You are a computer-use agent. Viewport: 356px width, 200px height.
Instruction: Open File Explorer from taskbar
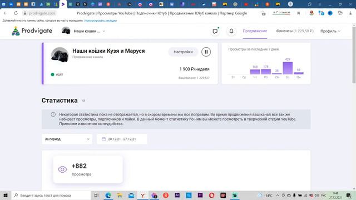tap(120, 195)
